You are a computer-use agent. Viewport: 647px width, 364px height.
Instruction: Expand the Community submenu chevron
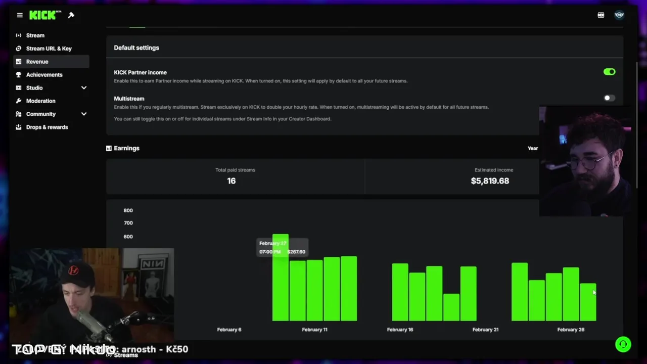84,114
